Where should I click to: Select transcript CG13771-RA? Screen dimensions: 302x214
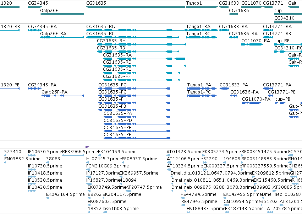(x=268, y=30)
